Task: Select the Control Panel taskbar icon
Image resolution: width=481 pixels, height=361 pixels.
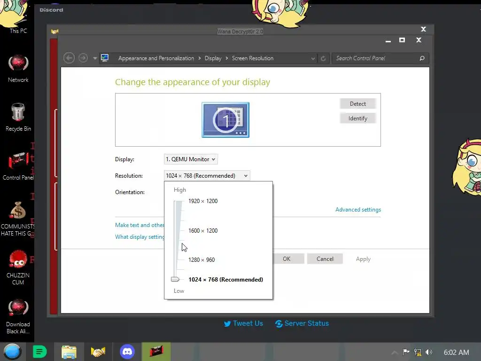Action: [156, 352]
